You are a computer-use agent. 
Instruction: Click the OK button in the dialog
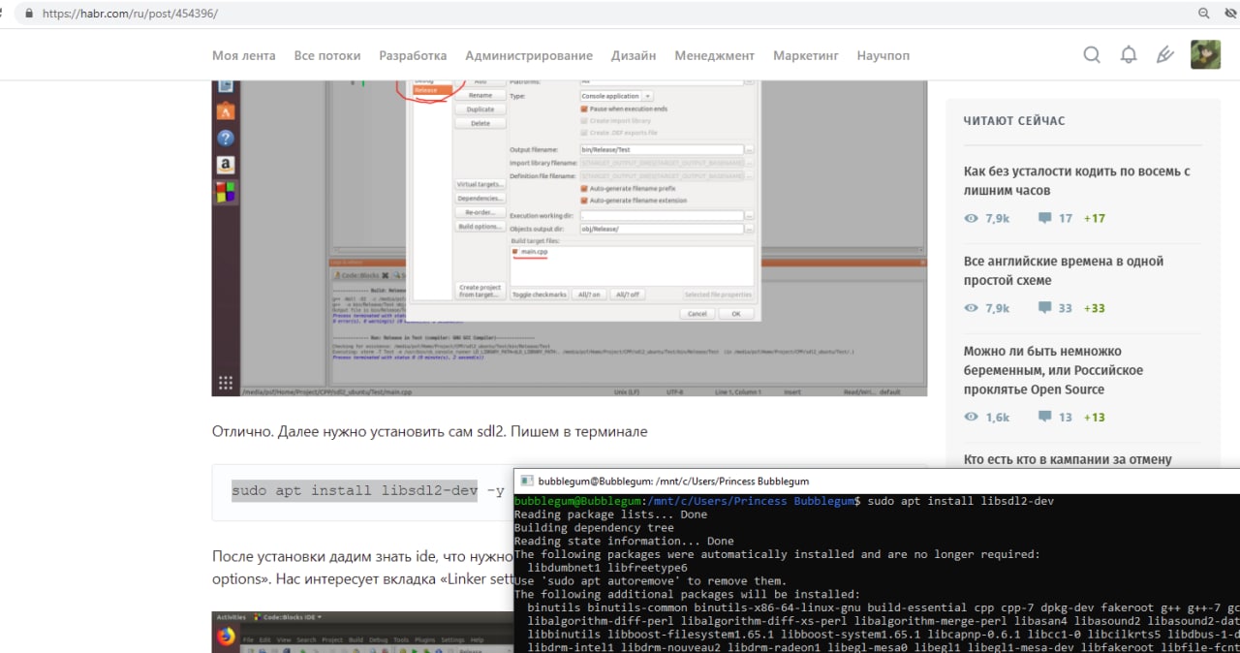click(x=736, y=314)
